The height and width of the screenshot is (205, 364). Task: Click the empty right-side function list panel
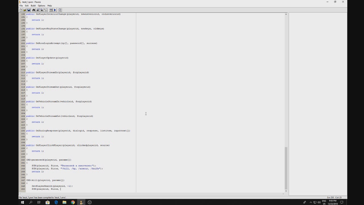[x=318, y=104]
